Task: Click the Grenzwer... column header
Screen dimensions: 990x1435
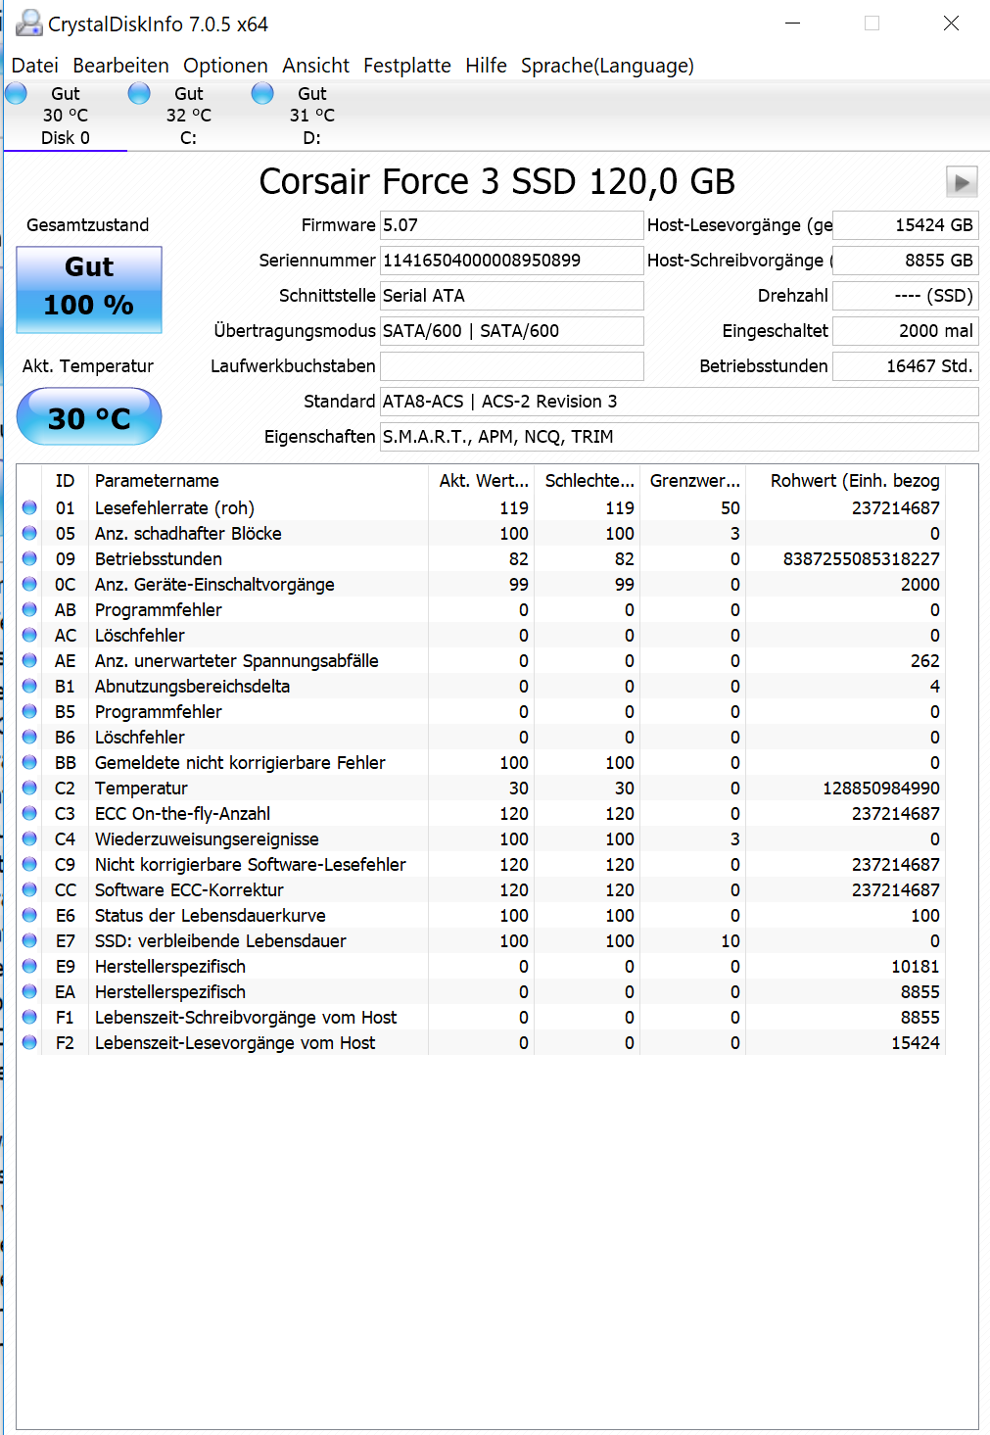Action: click(694, 481)
